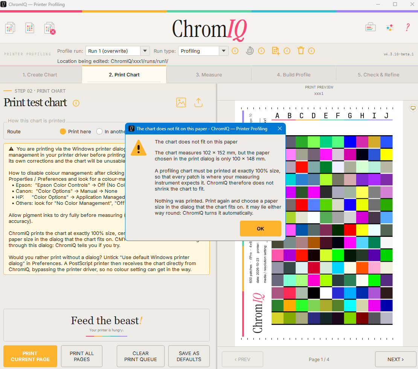The height and width of the screenshot is (369, 418).
Task: Click the picture icon above the route panel
Action: pyautogui.click(x=181, y=103)
